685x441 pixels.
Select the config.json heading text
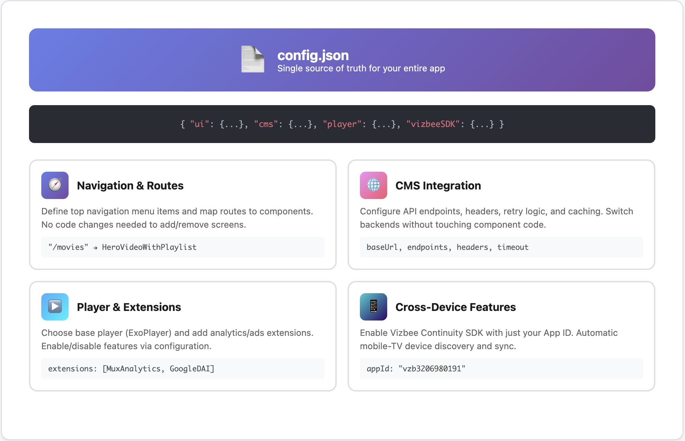coord(313,55)
